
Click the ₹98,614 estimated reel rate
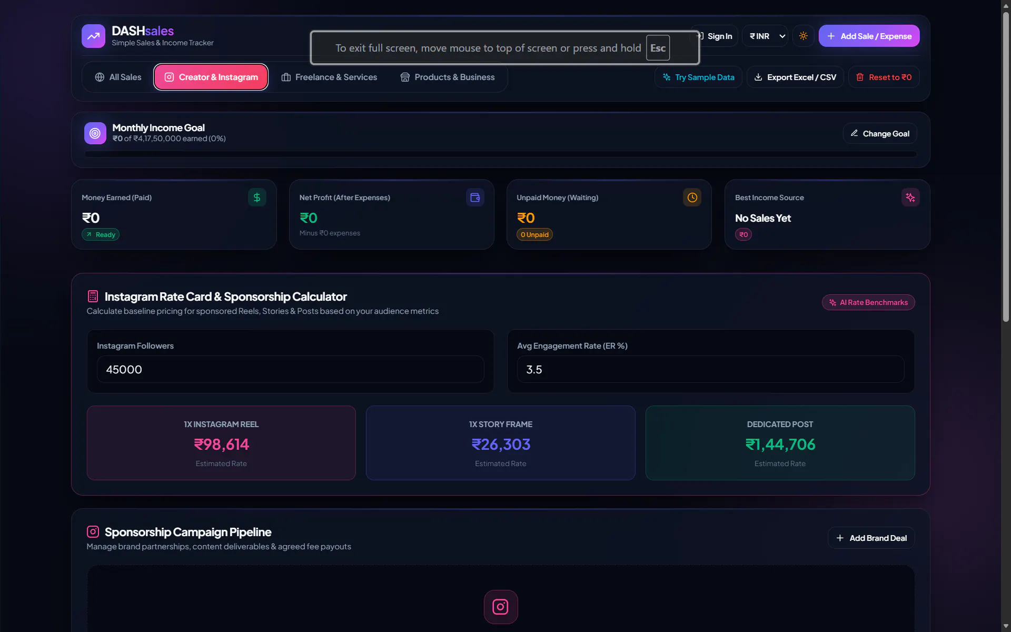[221, 445]
